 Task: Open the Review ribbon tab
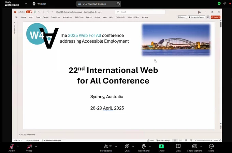click(x=97, y=17)
